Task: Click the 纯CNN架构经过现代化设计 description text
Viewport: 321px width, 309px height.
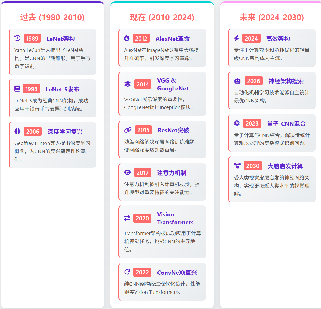Action: 162,288
